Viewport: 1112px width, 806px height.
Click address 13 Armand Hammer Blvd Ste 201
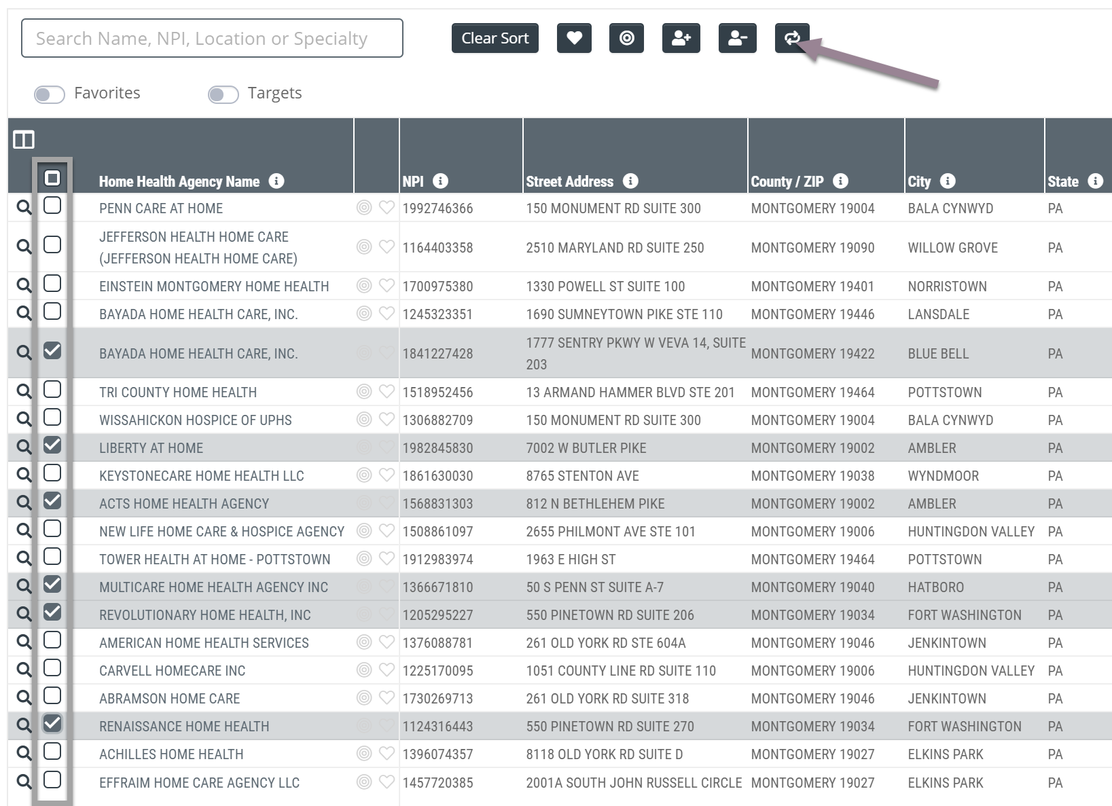pos(630,392)
